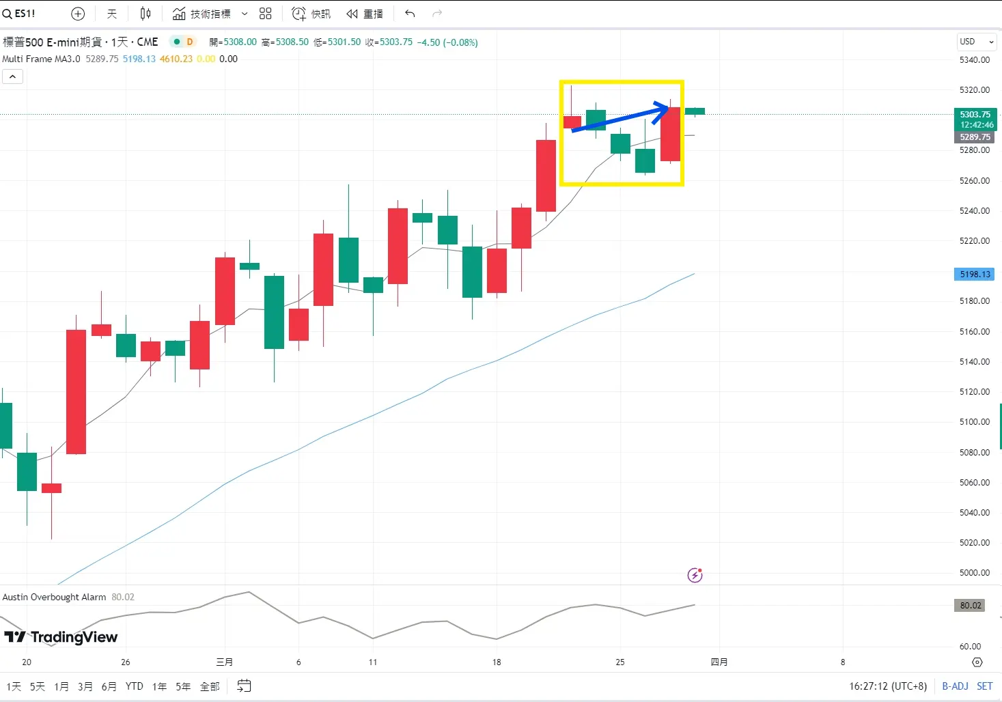Toggle the B-ADJ back adjustment
Viewport: 1002px width, 702px height.
pyautogui.click(x=955, y=686)
